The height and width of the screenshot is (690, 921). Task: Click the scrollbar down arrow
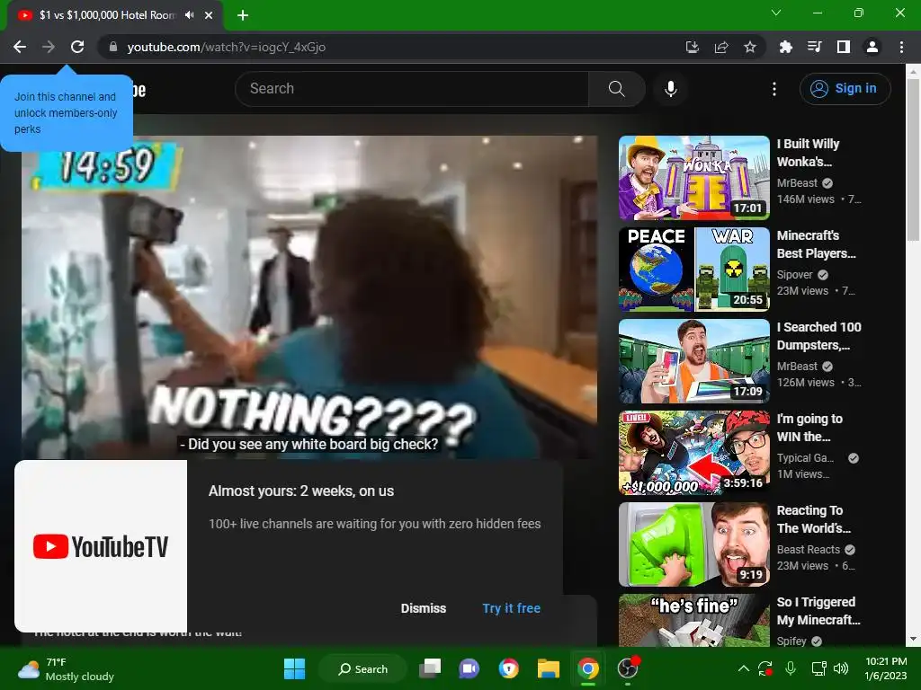pos(913,639)
